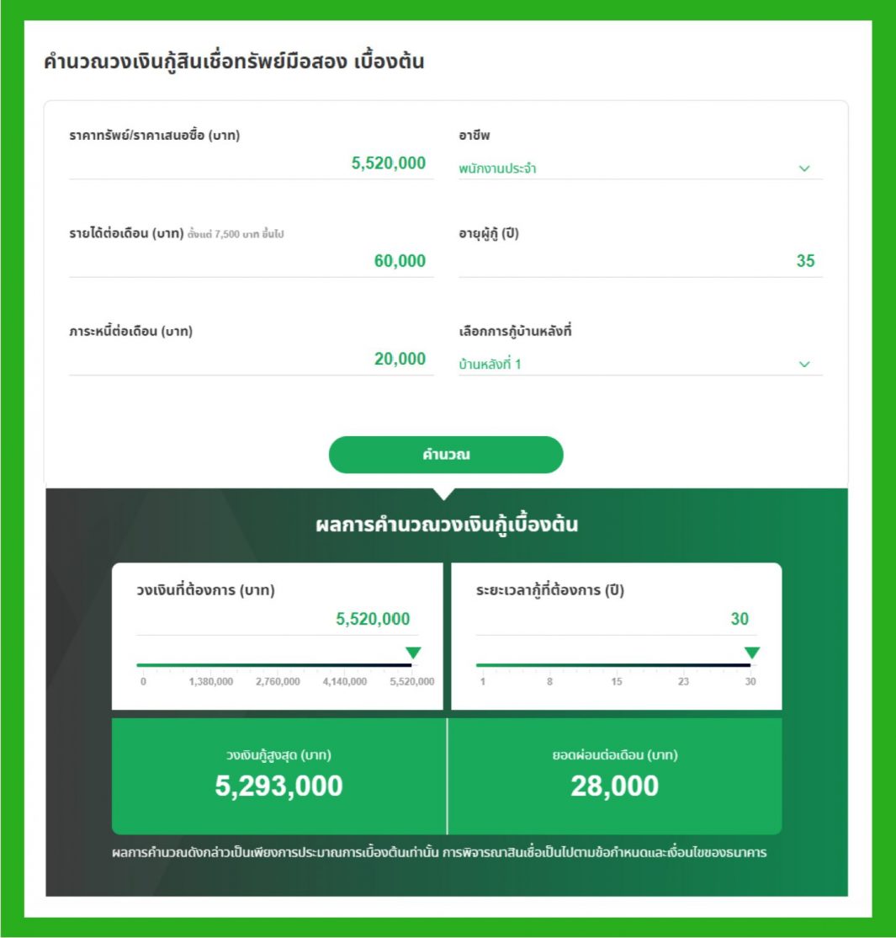Click the loan term slider triangle handle
The height and width of the screenshot is (938, 896).
752,653
